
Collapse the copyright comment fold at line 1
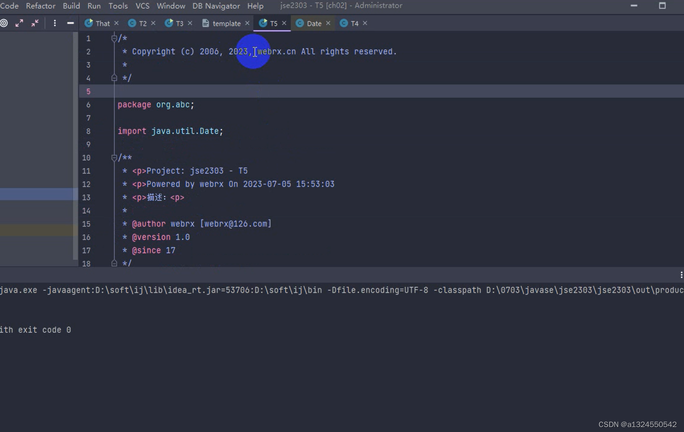pos(114,38)
